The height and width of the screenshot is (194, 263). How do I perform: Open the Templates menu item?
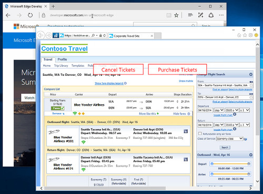[78, 66]
